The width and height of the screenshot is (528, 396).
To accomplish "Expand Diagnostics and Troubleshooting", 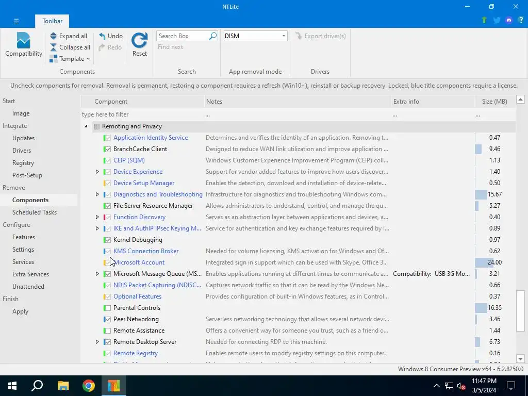I will point(97,194).
